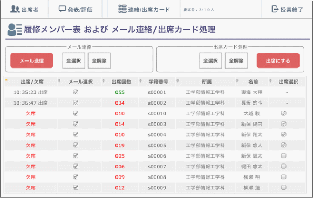Uncheck mail selection for s00001
The width and height of the screenshot is (313, 198).
click(76, 92)
